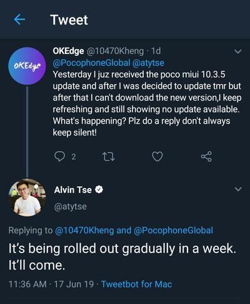
Task: Expand options chevron on Alvin Tse's tweet
Action: pyautogui.click(x=238, y=189)
